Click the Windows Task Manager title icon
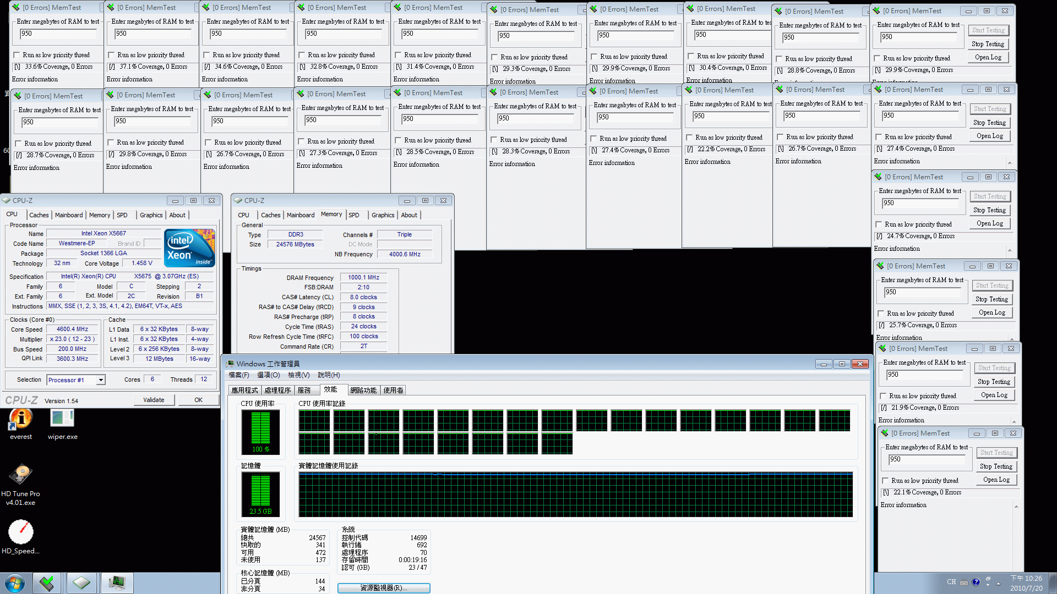Viewport: 1057px width, 594px height. [230, 364]
